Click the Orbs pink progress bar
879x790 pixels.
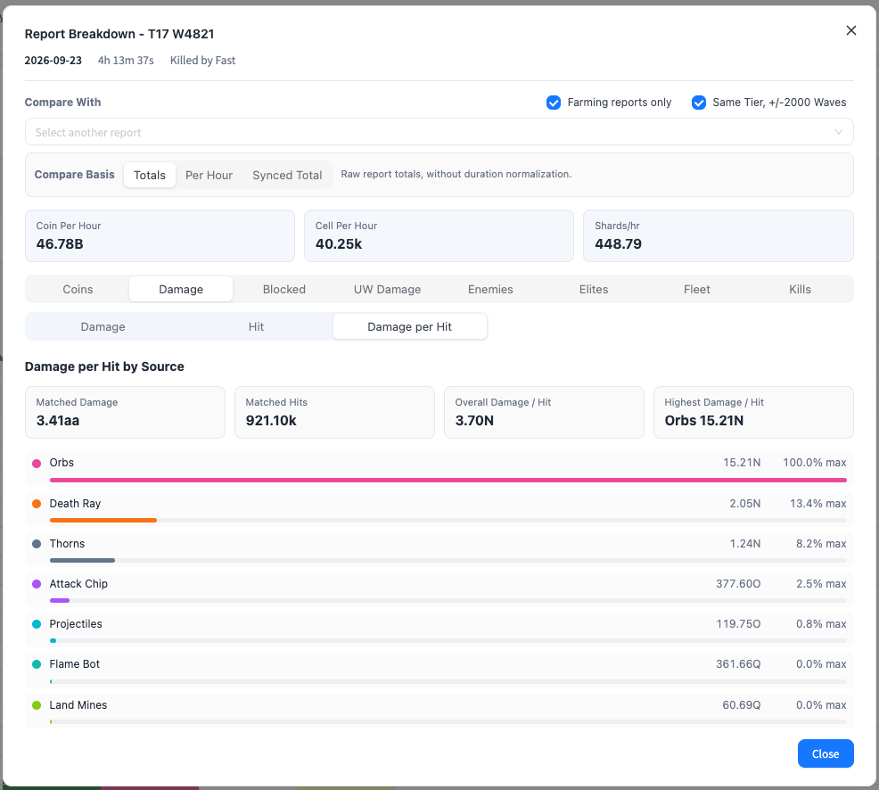click(448, 480)
